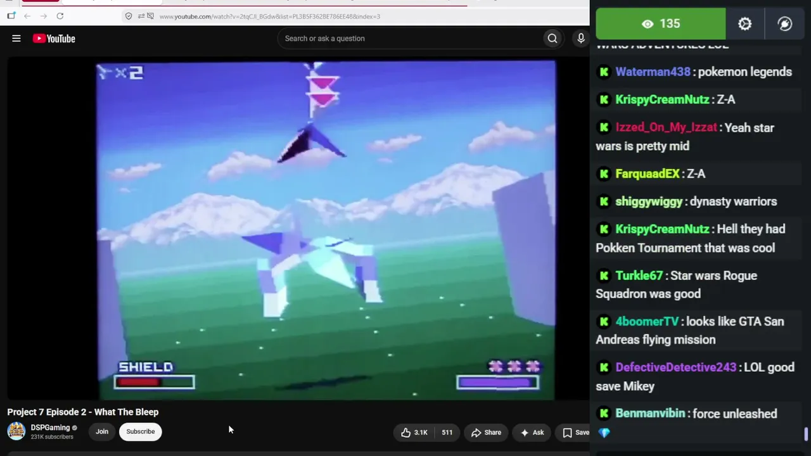
Task: Open the DSPGaming channel name link
Action: pyautogui.click(x=50, y=427)
